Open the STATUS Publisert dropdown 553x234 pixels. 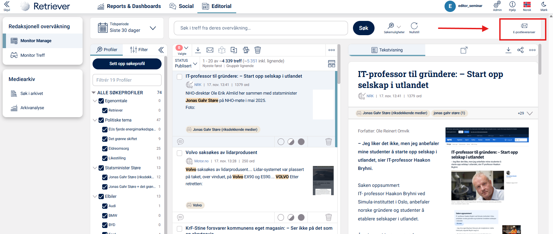tap(186, 63)
